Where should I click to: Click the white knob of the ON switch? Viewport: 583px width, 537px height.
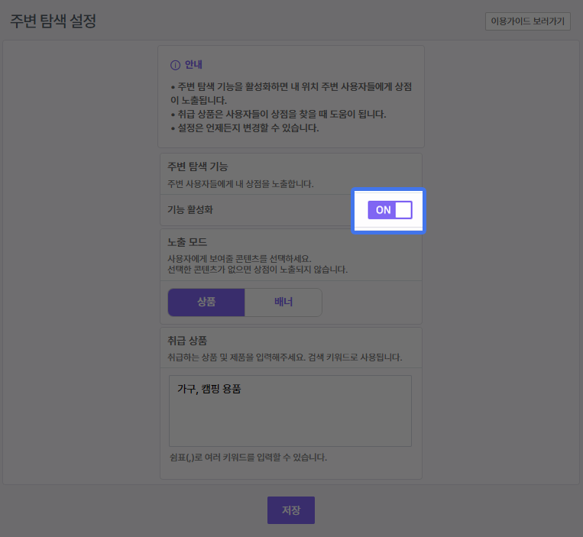(x=403, y=210)
